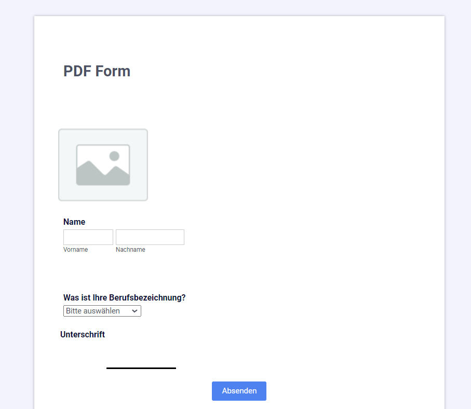Click the dropdown chevron arrow
The image size is (471, 409).
pos(134,311)
